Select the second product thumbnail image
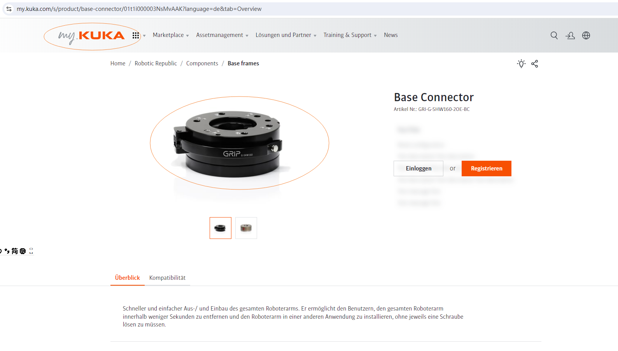The width and height of the screenshot is (618, 351). click(246, 228)
